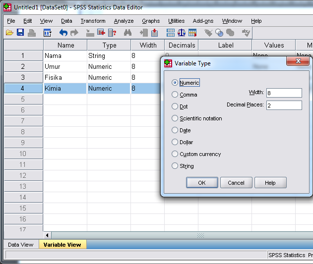313x264 pixels.
Task: Click the Type column header
Action: pyautogui.click(x=109, y=45)
